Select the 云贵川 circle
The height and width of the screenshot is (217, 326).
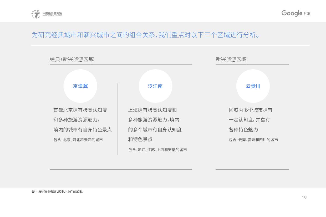tap(253, 86)
